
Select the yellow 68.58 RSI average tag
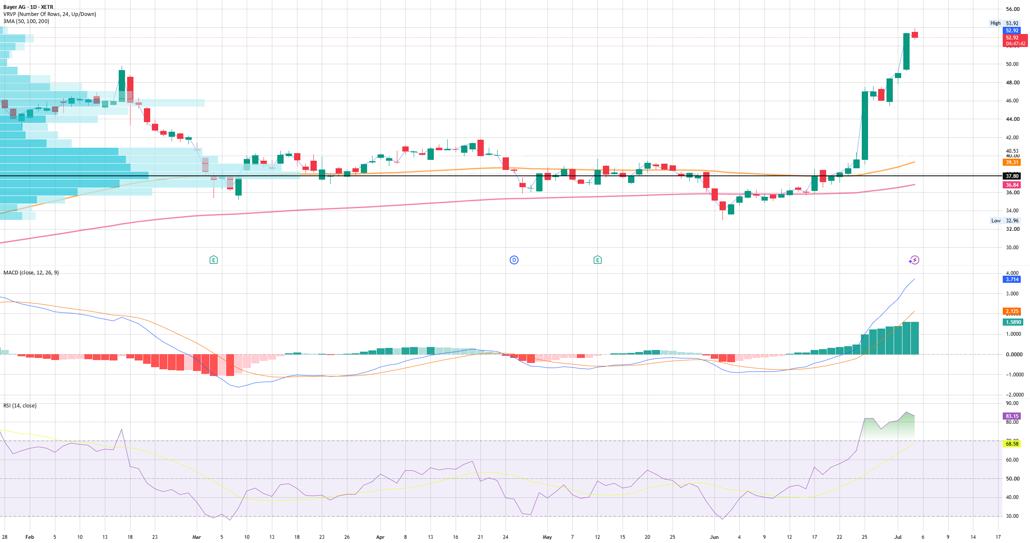tap(1012, 444)
